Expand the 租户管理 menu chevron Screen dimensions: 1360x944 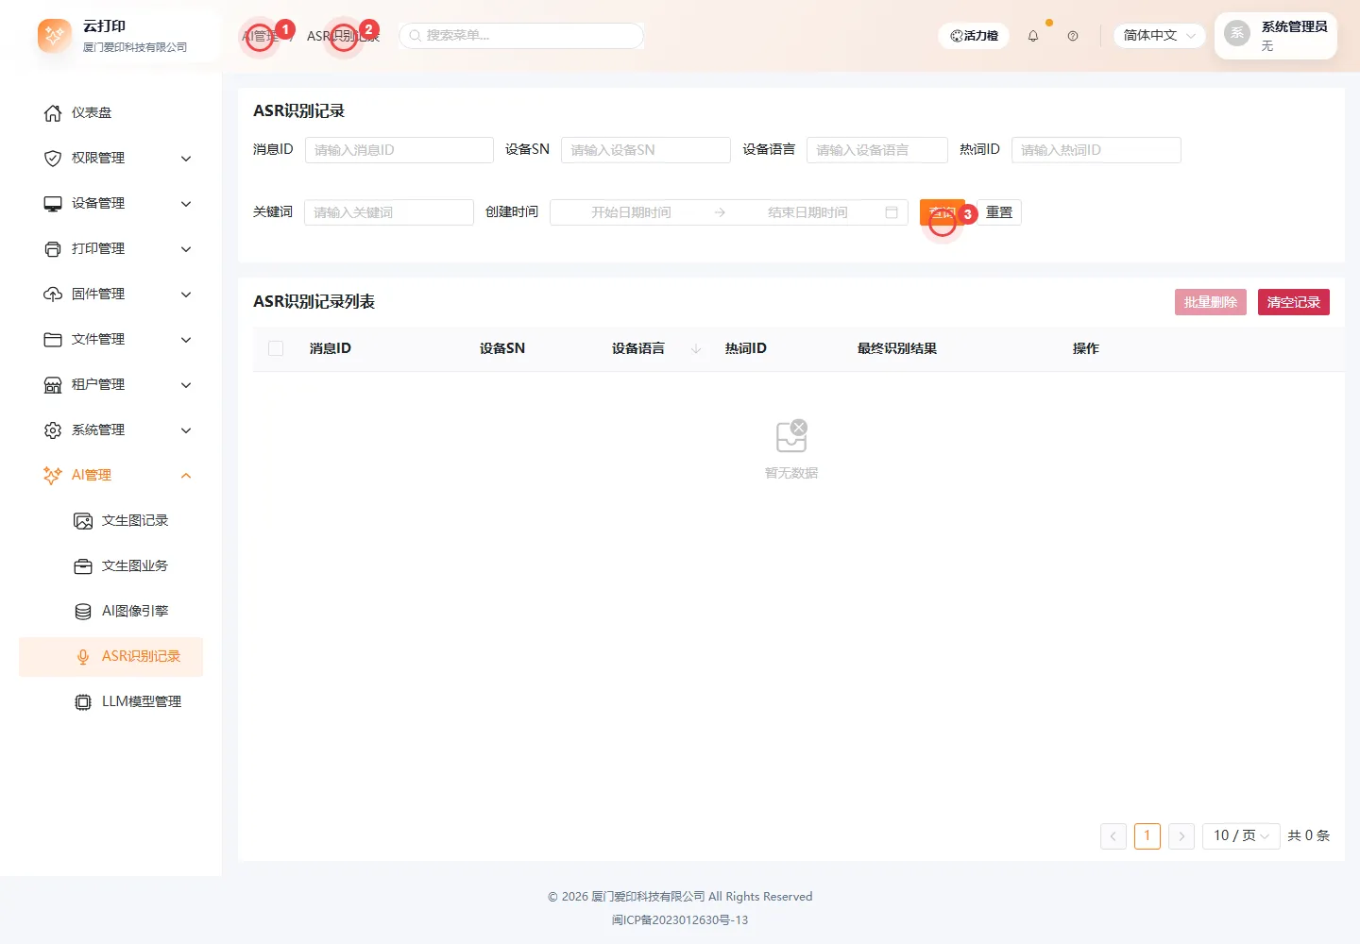[x=186, y=385]
